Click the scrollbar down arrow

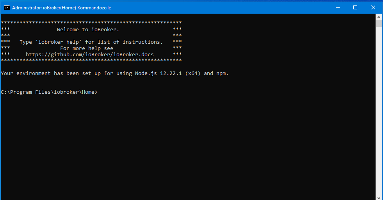[x=379, y=196]
